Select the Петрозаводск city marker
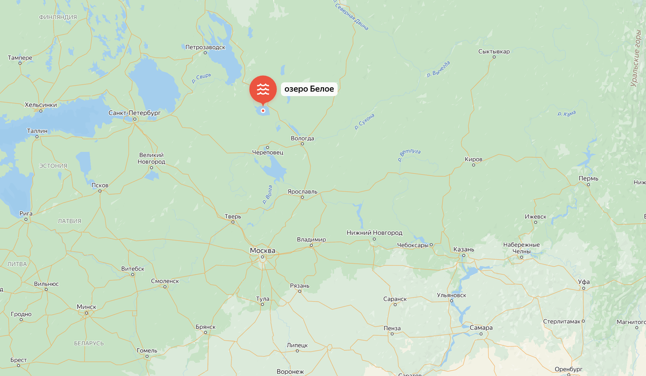Viewport: 646px width, 376px height. (x=205, y=54)
